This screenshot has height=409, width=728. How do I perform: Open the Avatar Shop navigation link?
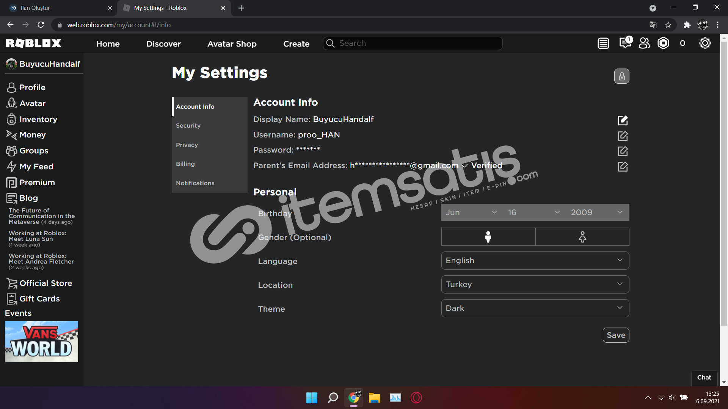232,44
